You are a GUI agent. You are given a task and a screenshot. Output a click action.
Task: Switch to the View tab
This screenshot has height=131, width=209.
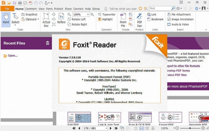pos(42,9)
